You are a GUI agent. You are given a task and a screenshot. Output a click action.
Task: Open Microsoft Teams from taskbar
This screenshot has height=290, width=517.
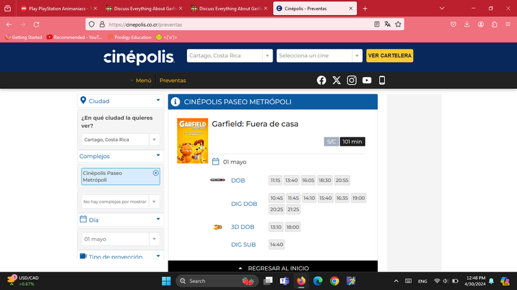(x=284, y=281)
